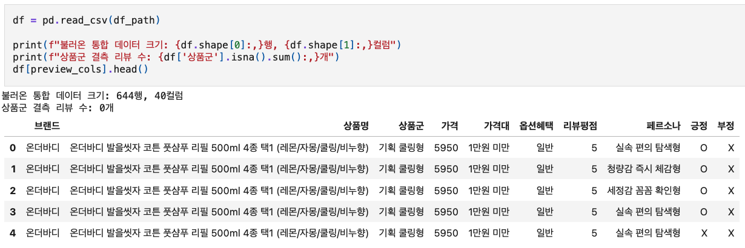Click the 긍정 'X' cell in row 4
Image resolution: width=745 pixels, height=248 pixels.
pyautogui.click(x=704, y=232)
